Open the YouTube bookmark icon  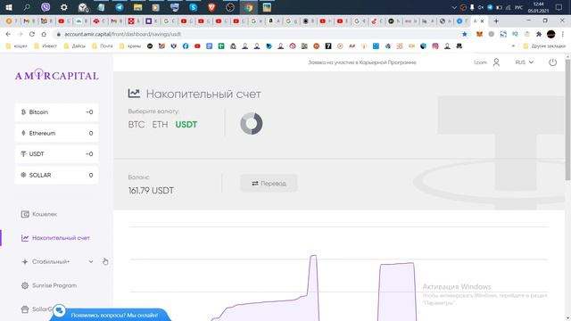tap(197, 45)
